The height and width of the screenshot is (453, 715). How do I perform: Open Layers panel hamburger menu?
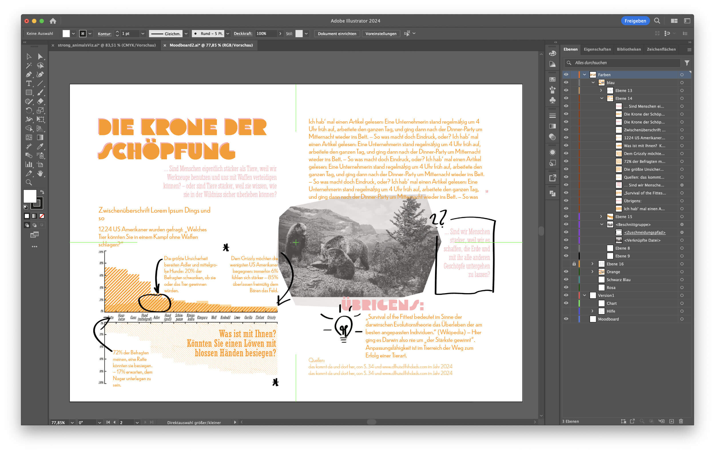coord(689,49)
